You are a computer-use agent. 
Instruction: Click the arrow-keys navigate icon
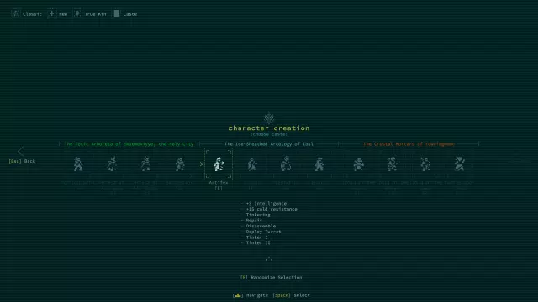(238, 295)
